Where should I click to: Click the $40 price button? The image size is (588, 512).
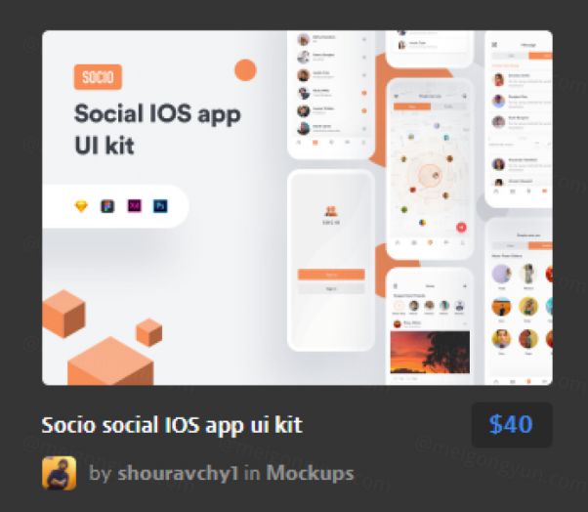[512, 425]
